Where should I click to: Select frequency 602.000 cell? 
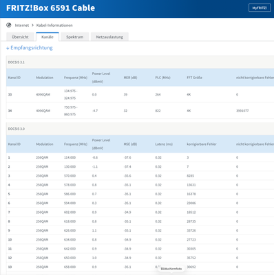[70, 212]
